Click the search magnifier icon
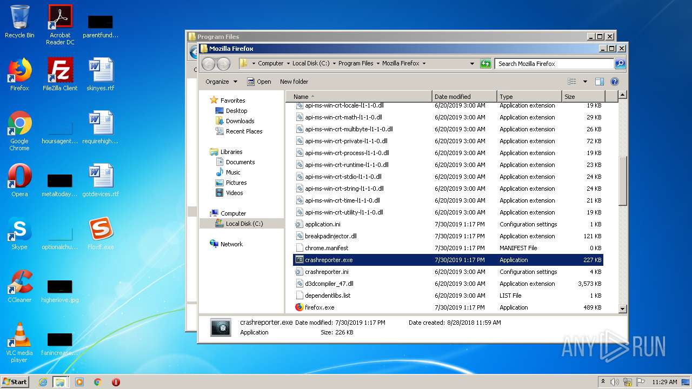 click(x=620, y=64)
